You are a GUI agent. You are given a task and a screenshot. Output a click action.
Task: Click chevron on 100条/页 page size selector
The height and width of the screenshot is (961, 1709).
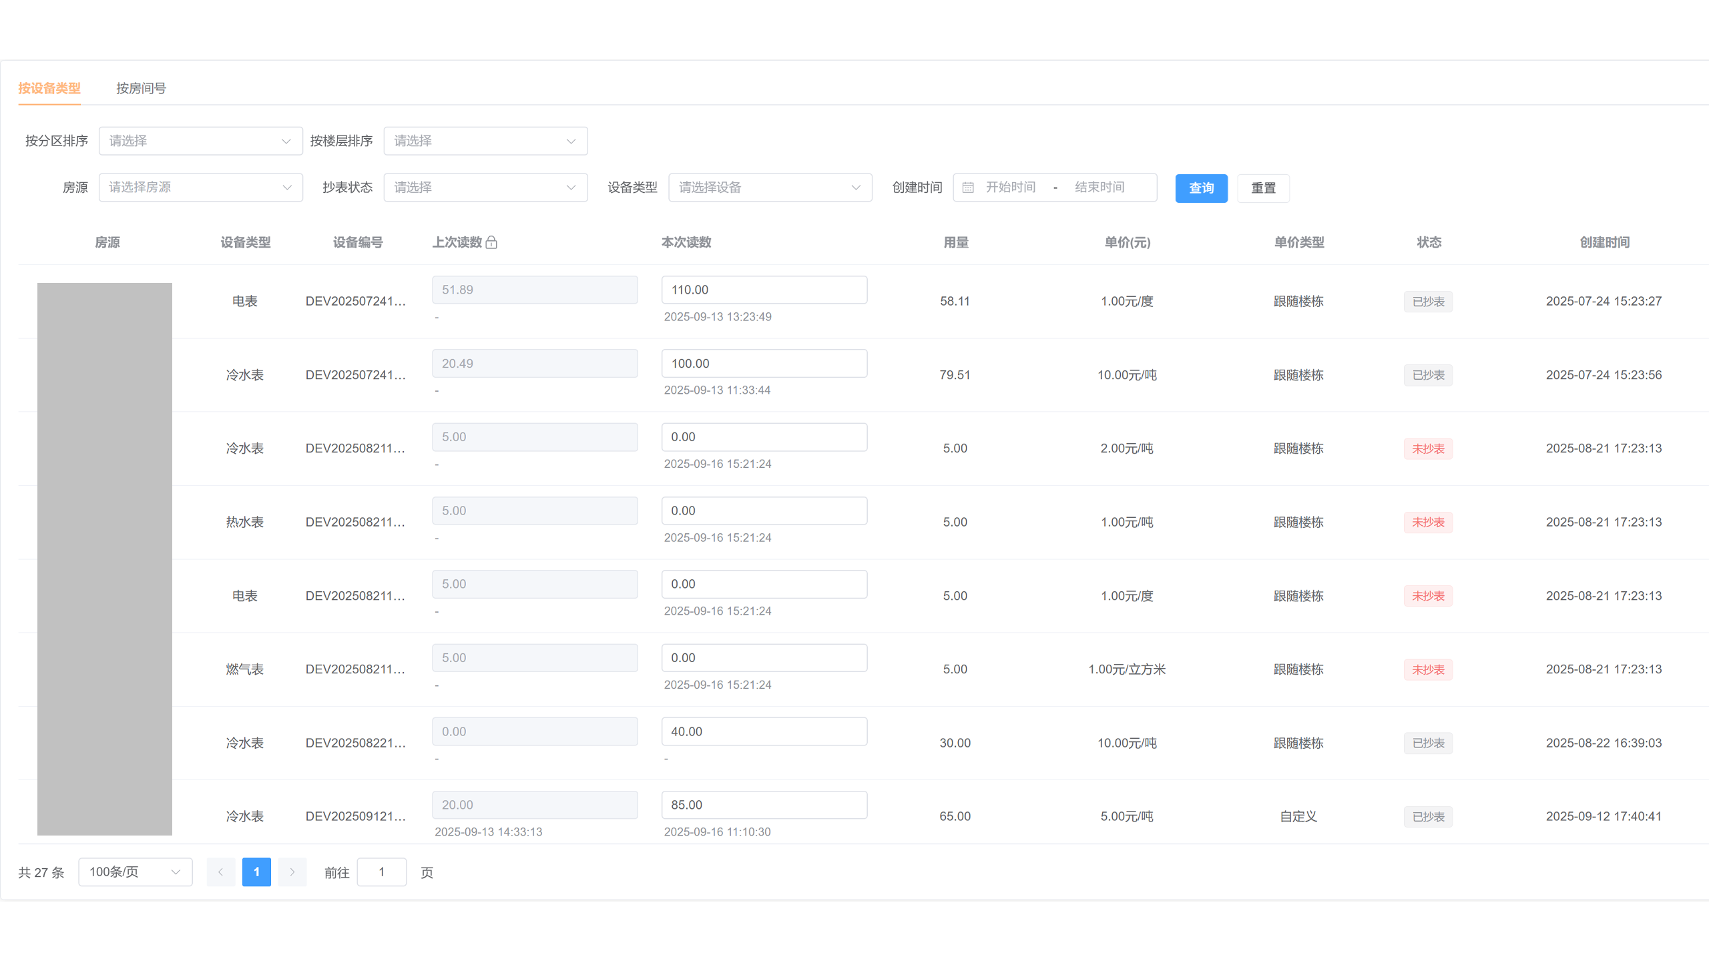(x=176, y=872)
